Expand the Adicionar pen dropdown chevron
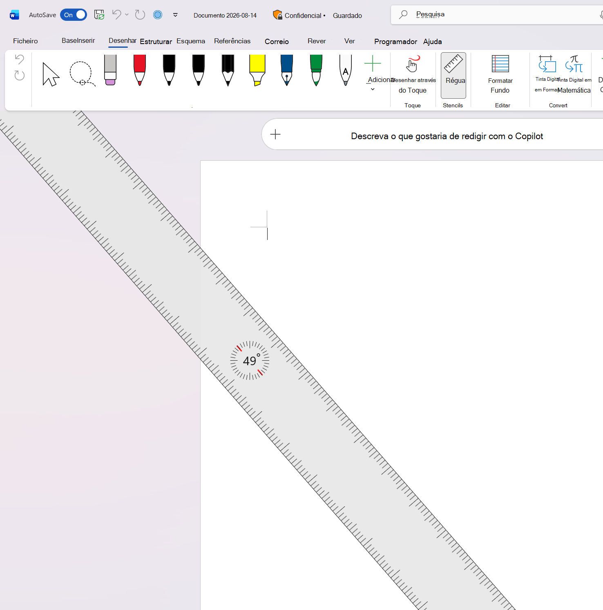 click(x=373, y=89)
